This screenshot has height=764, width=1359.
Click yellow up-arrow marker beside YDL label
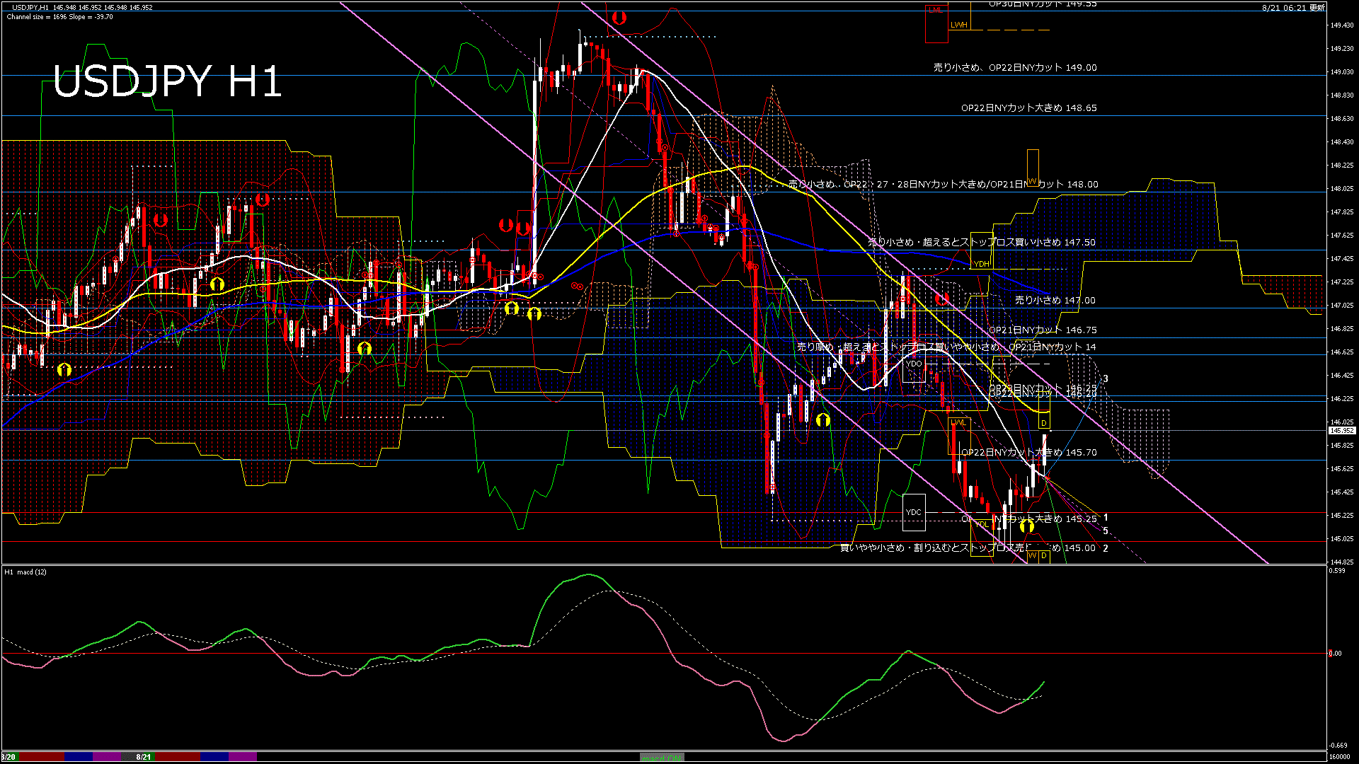(1027, 526)
